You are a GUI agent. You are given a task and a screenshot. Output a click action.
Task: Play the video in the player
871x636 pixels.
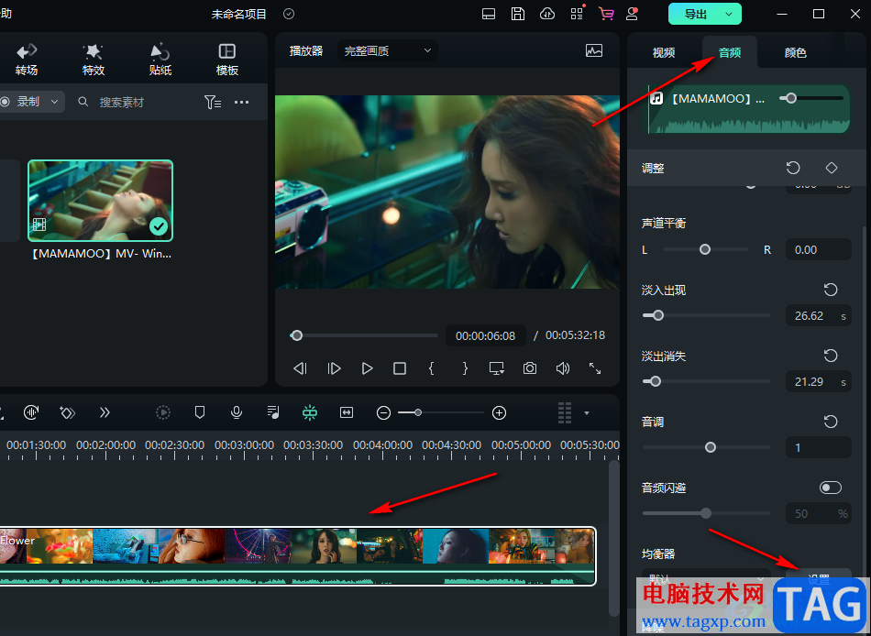coord(367,368)
